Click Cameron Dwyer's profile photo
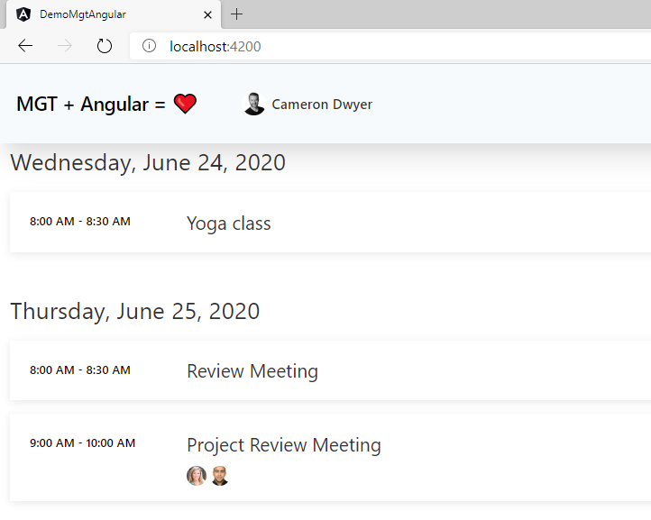This screenshot has height=520, width=651. 253,104
